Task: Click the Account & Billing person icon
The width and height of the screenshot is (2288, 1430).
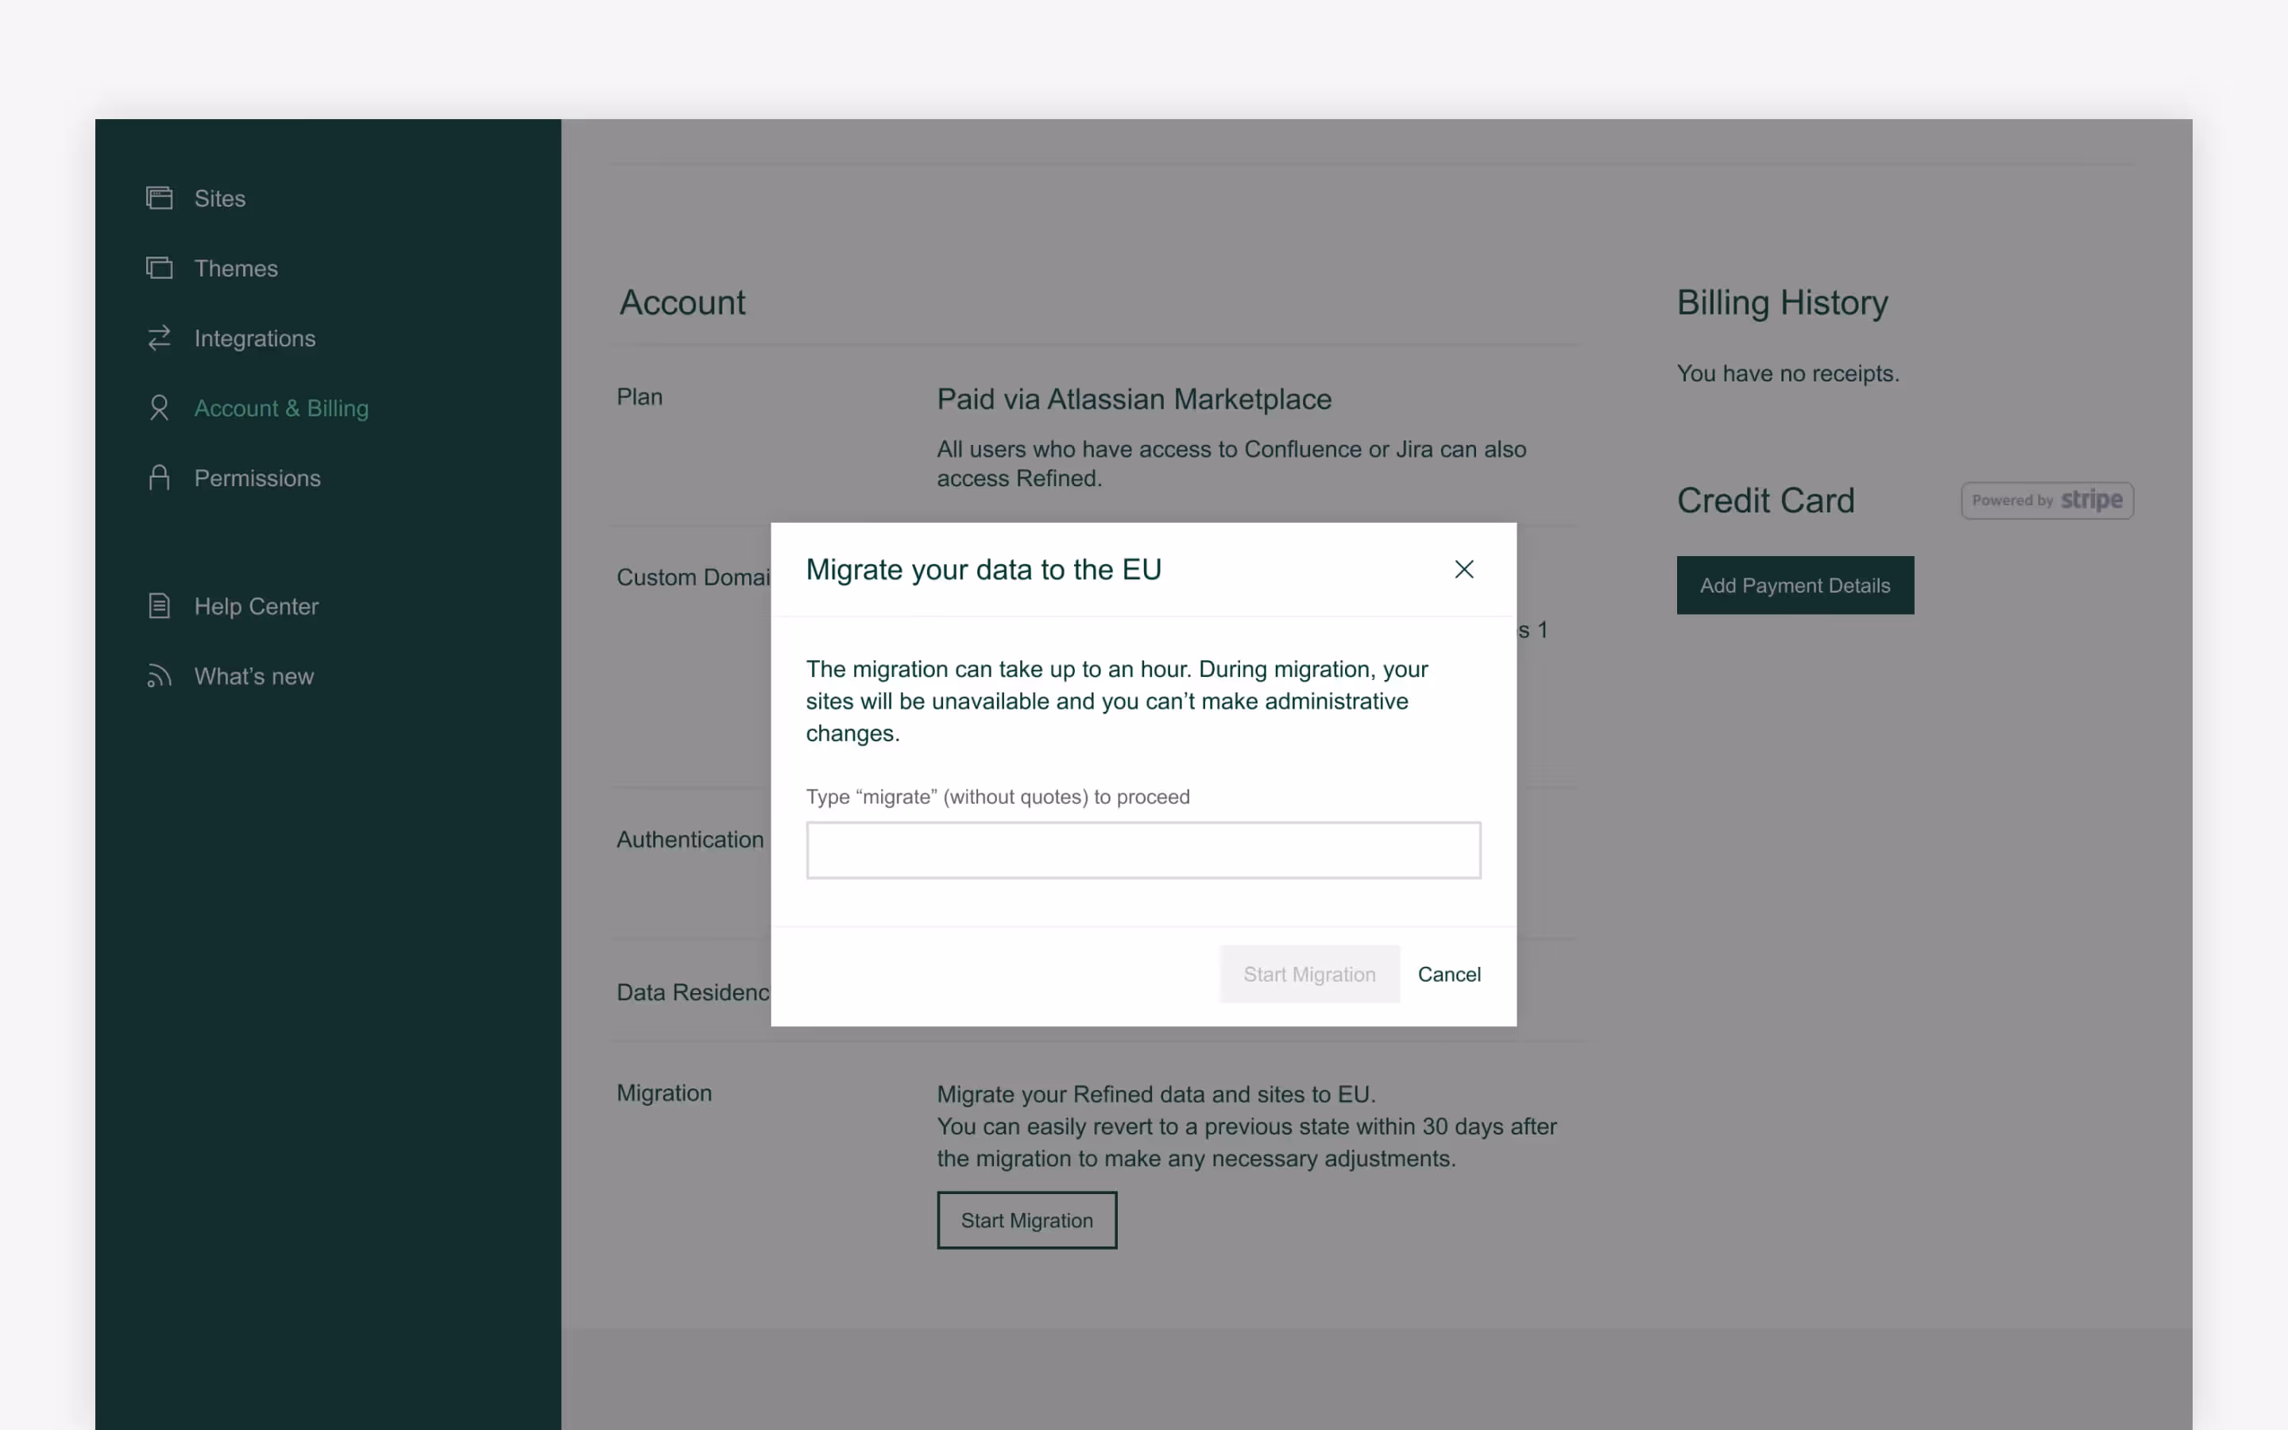Action: [x=159, y=408]
